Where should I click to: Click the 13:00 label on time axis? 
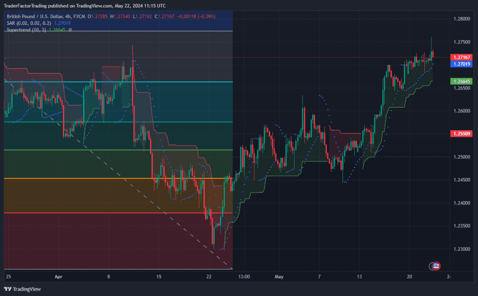point(244,277)
